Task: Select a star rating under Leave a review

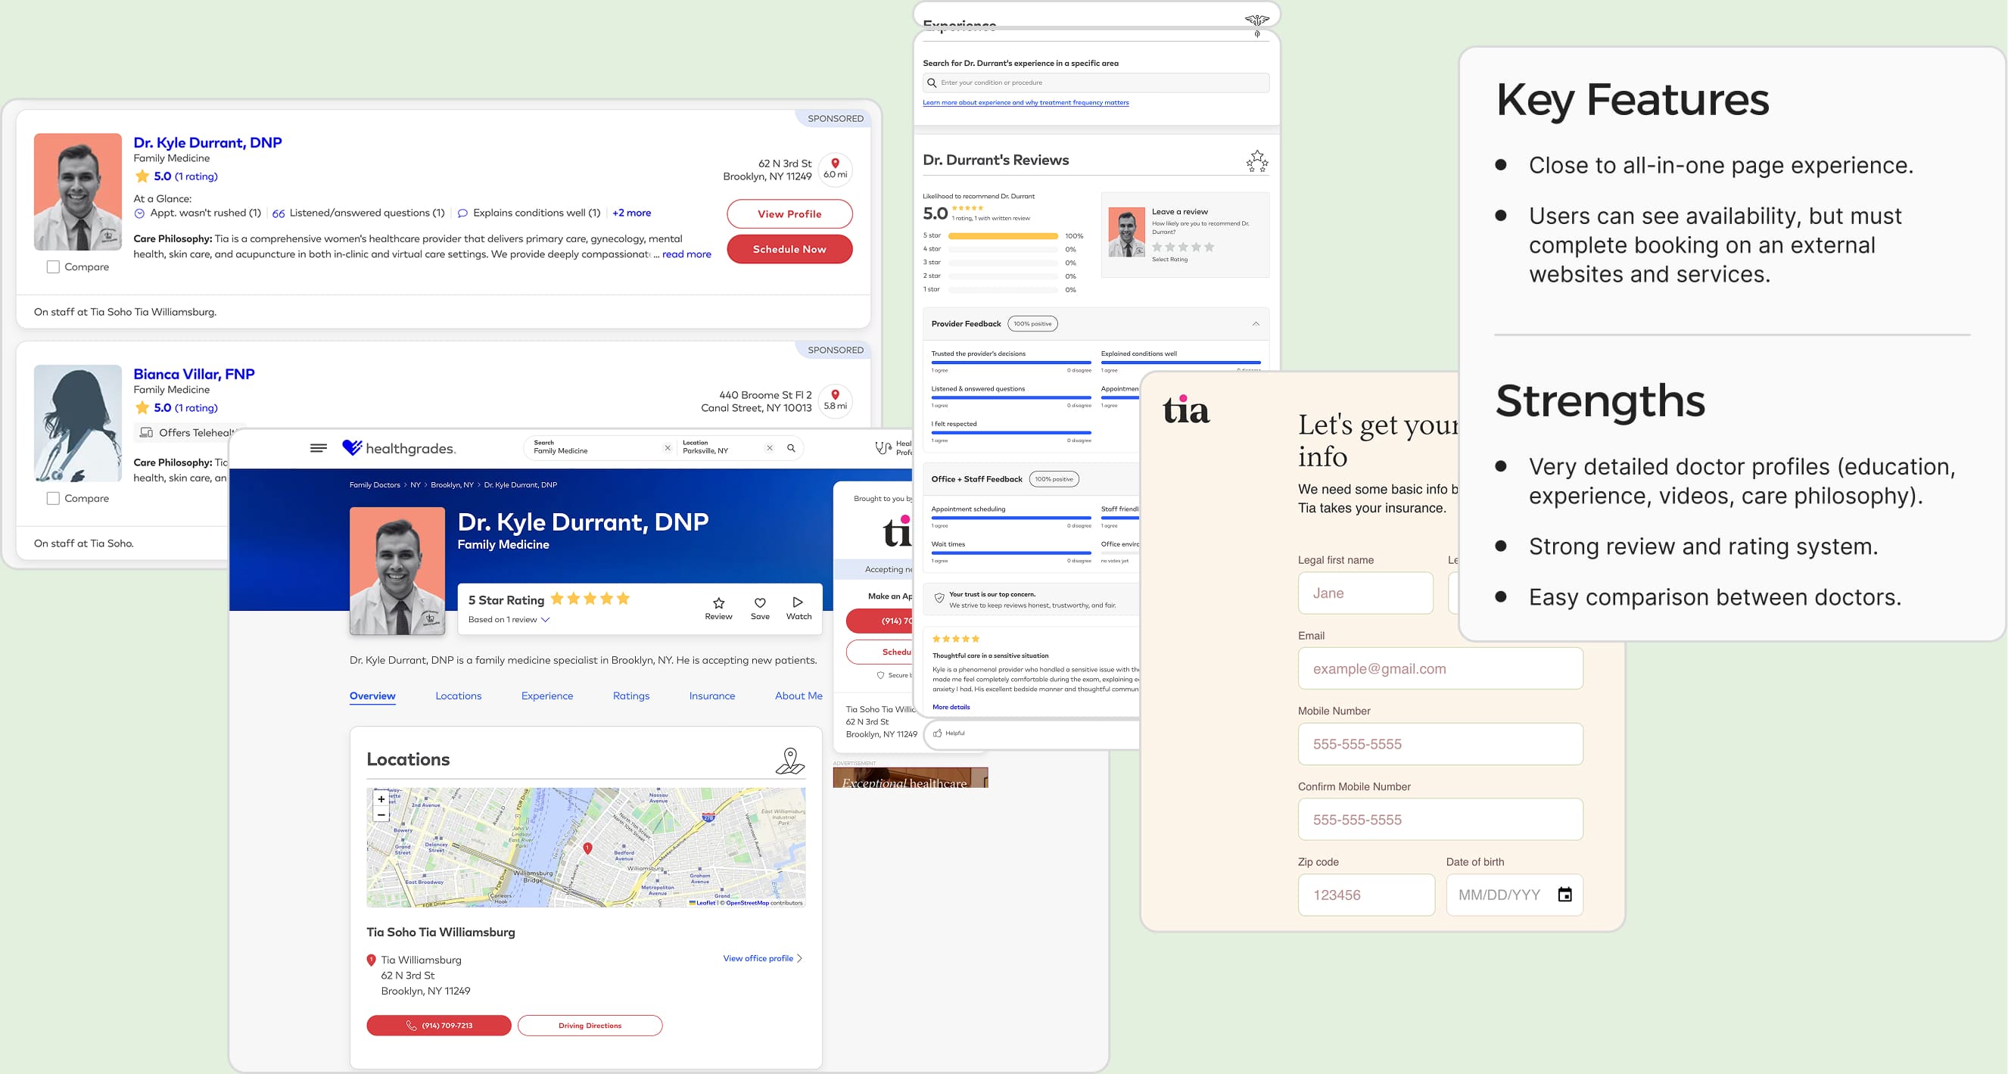Action: point(1182,247)
